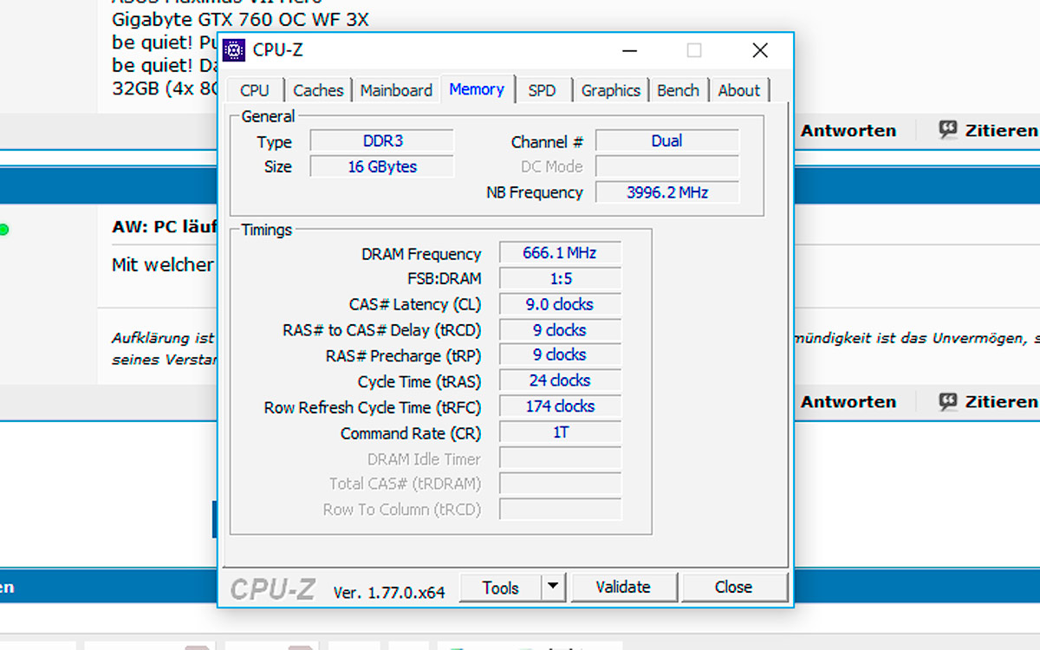Click the Cycle Time value 24 clocks
Viewport: 1040px width, 650px height.
[560, 380]
